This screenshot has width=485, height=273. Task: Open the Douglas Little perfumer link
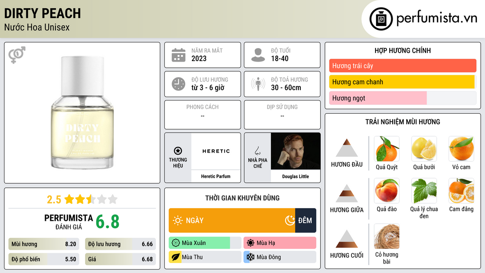click(x=296, y=176)
